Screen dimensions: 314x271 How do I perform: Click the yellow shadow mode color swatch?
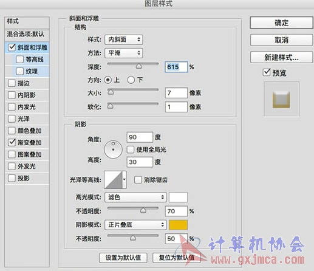[178, 225]
